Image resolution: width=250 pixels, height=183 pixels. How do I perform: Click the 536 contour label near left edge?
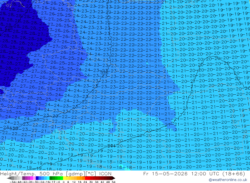click(x=14, y=129)
